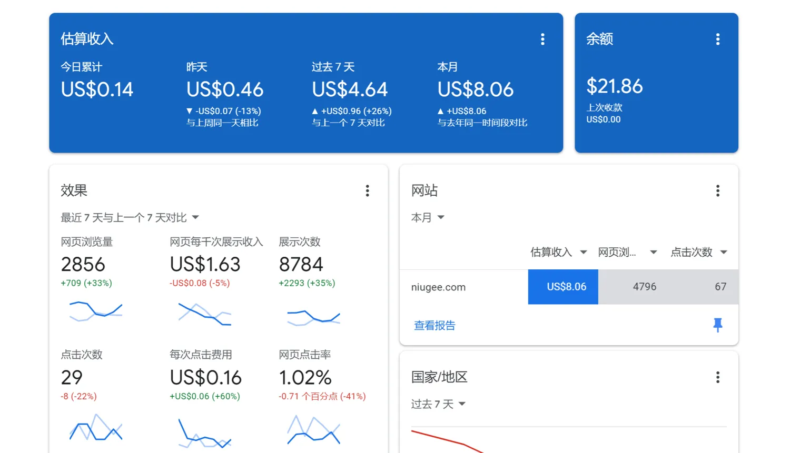Open the 估算收入 card more-options menu

point(542,39)
